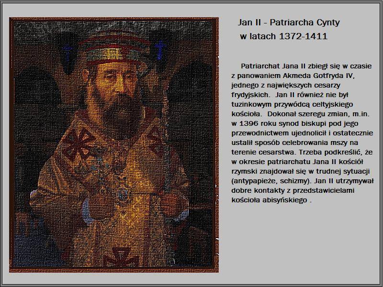Viewport: 383px width, 287px height.
Task: Click the red cross emblem on the left shoulder
Action: click(76, 143)
